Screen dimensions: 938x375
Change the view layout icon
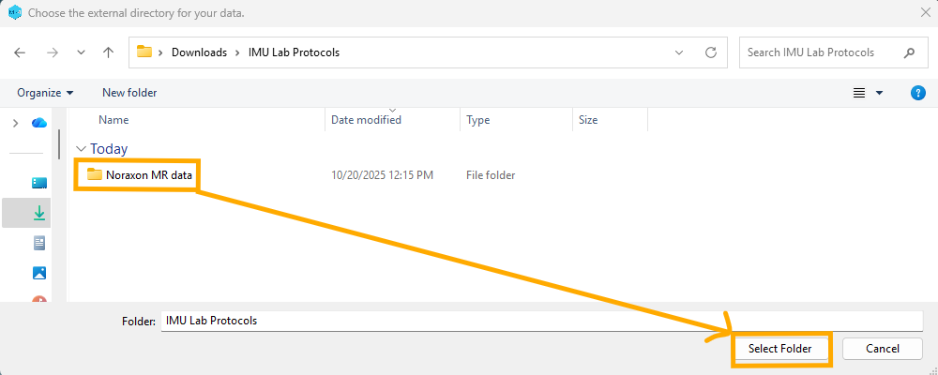[x=859, y=93]
